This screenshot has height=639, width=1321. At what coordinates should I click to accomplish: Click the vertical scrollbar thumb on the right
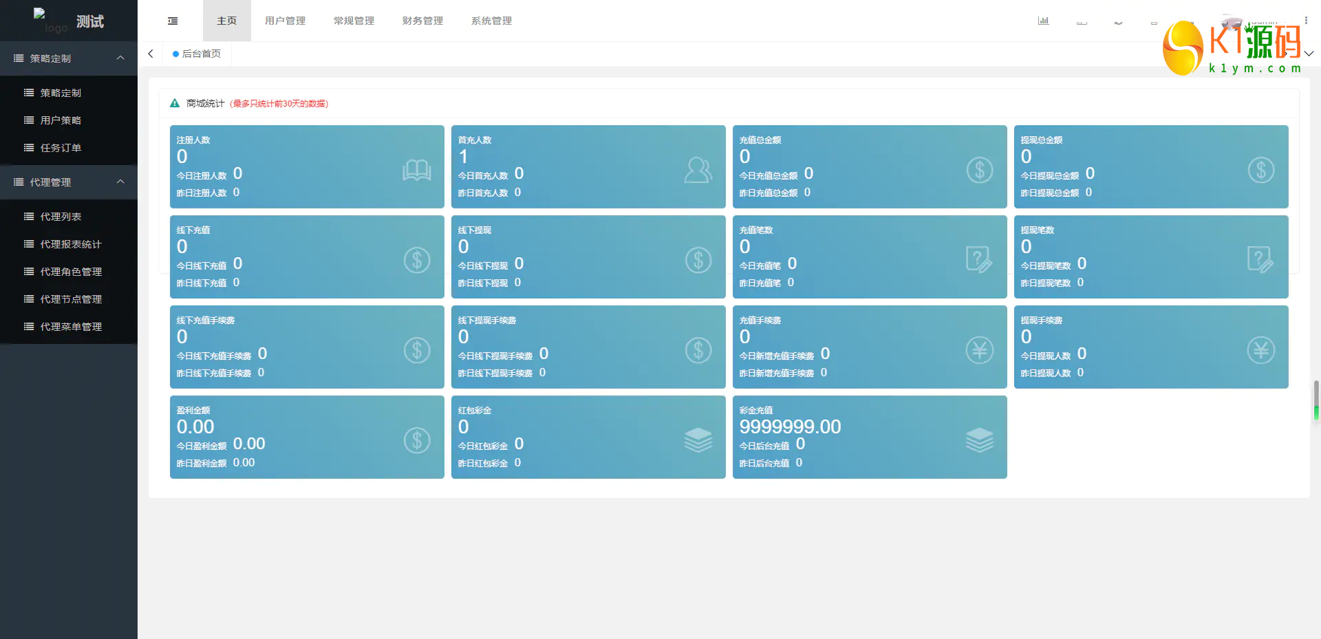(x=1316, y=400)
